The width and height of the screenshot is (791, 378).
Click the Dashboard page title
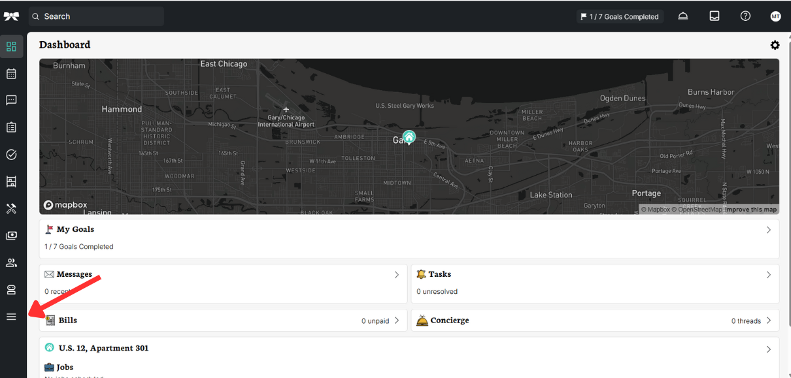[65, 44]
